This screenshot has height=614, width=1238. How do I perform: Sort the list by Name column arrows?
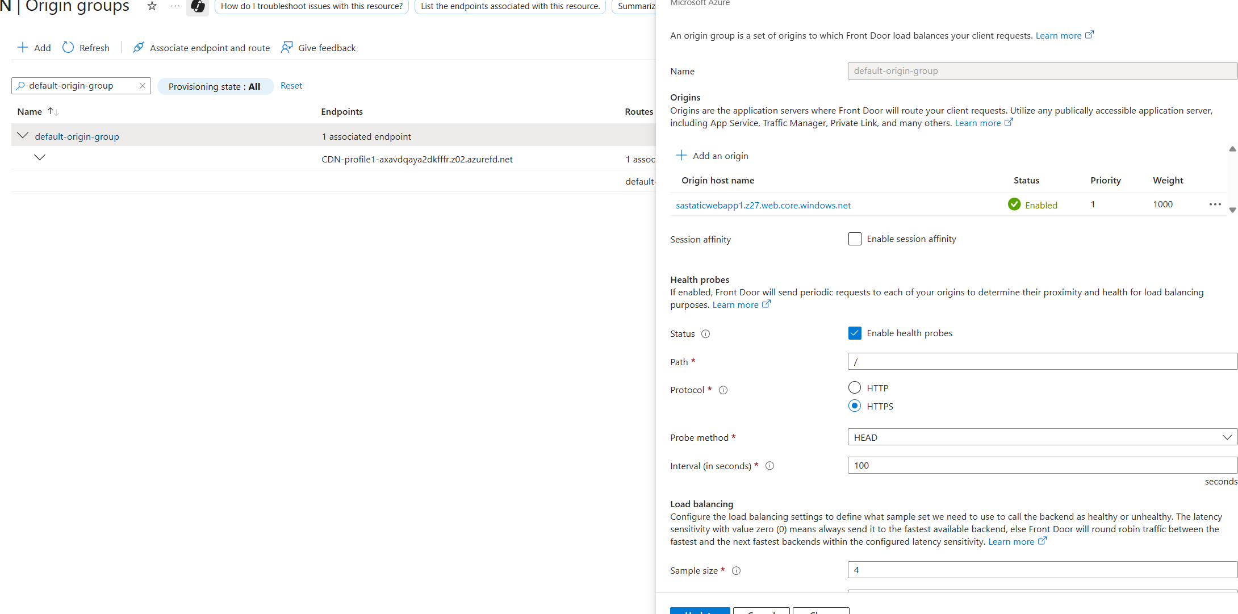53,111
